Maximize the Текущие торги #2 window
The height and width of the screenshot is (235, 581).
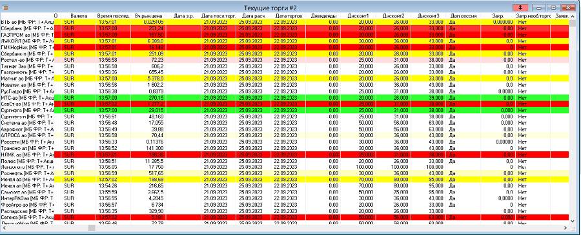(554, 8)
